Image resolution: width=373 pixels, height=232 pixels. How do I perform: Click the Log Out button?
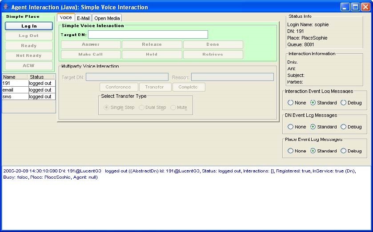[x=29, y=36]
